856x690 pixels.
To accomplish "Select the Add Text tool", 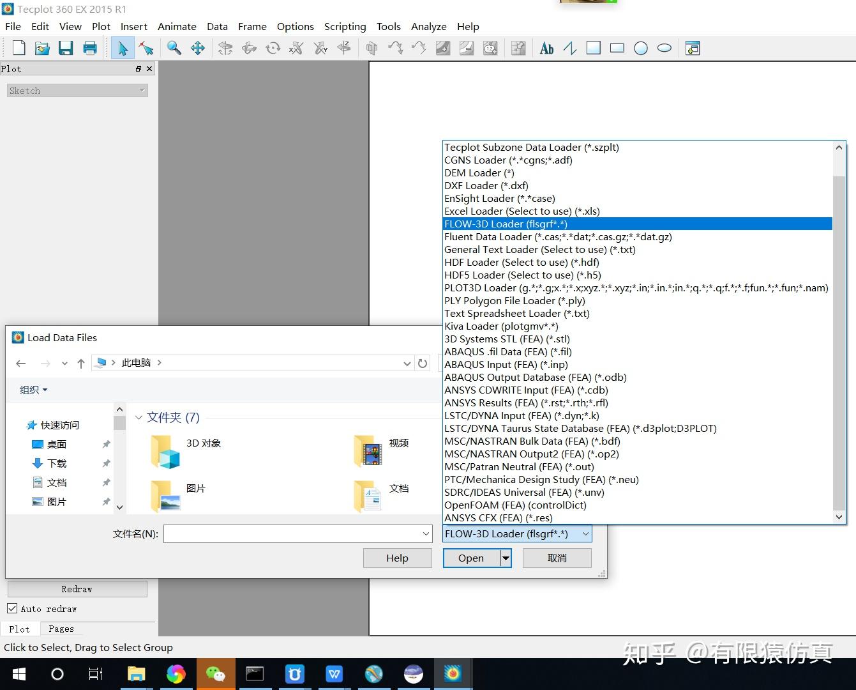I will coord(546,48).
